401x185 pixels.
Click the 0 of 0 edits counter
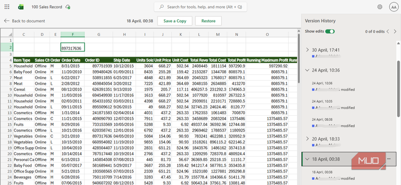pos(375,31)
